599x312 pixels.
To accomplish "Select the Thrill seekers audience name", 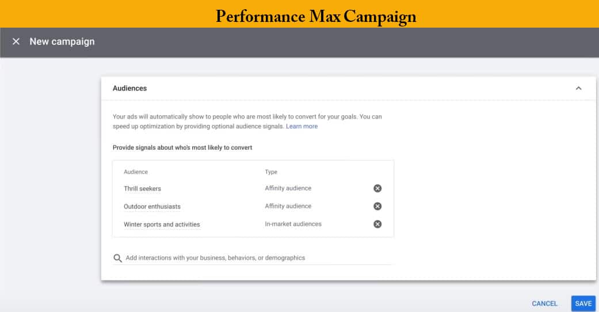I will click(143, 188).
